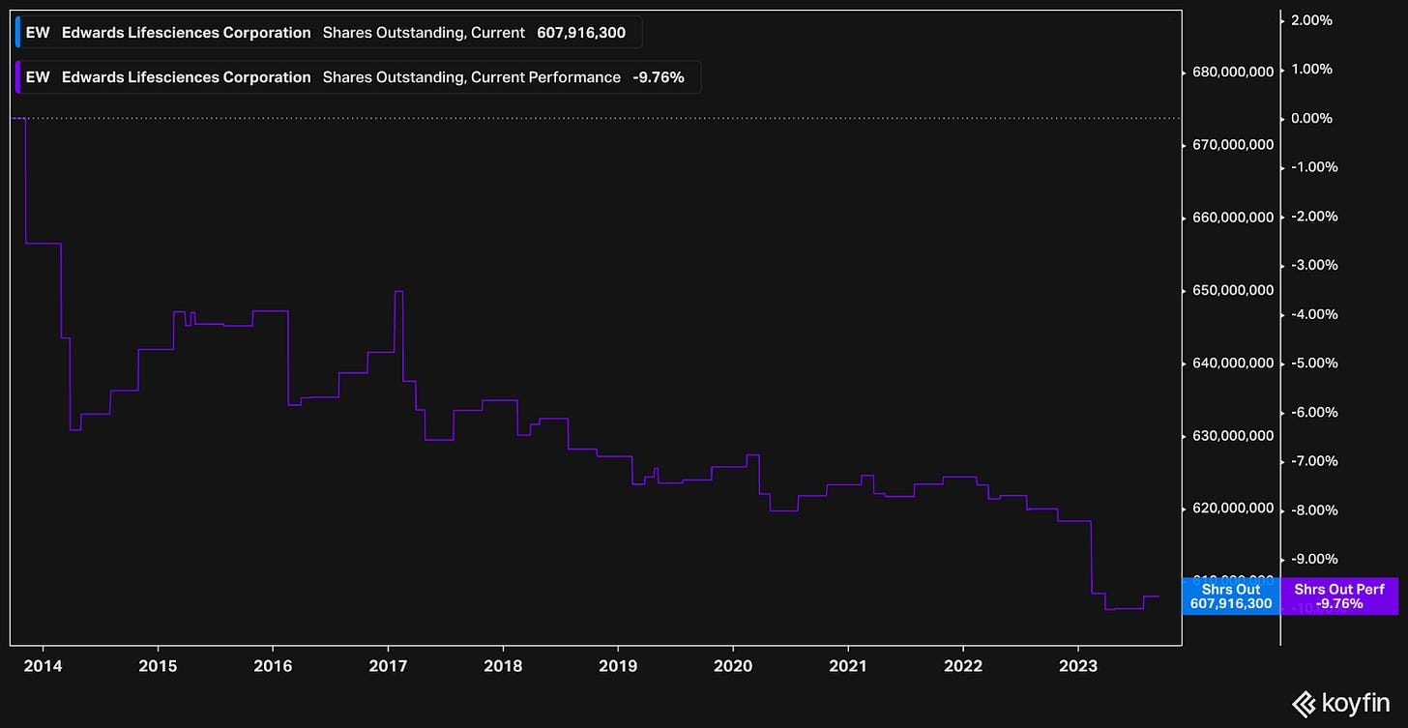Click the 2015 x-axis label
1408x728 pixels.
158,666
